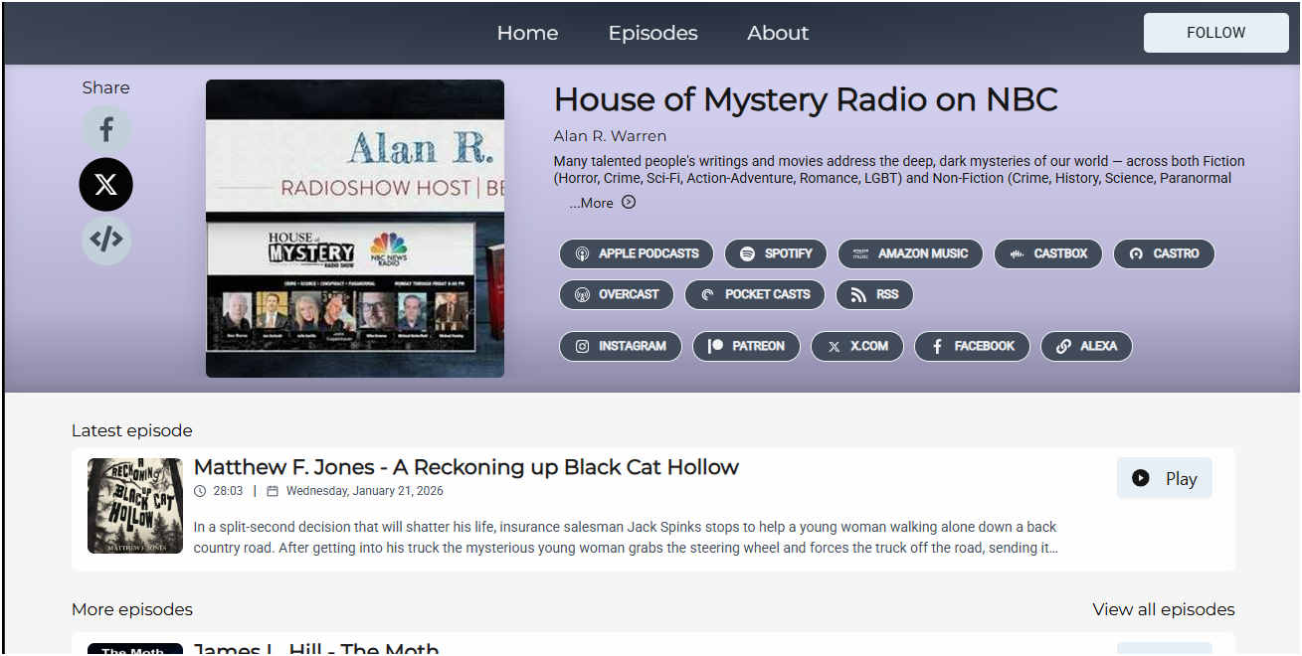Open the embed code share option

[x=105, y=240]
